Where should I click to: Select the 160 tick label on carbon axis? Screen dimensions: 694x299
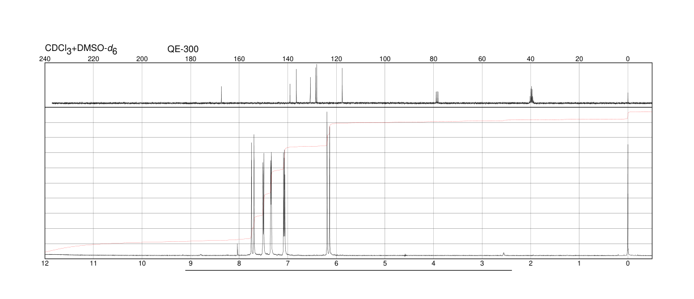point(239,59)
